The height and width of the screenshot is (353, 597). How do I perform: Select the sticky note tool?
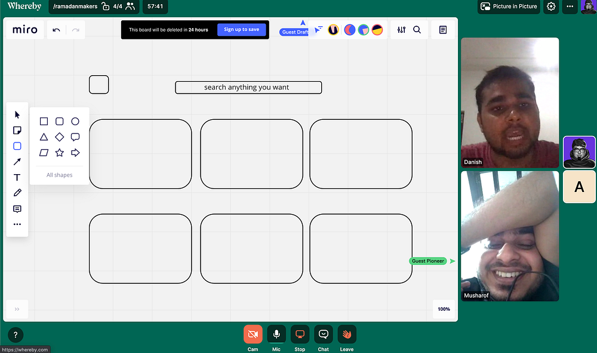pos(17,131)
